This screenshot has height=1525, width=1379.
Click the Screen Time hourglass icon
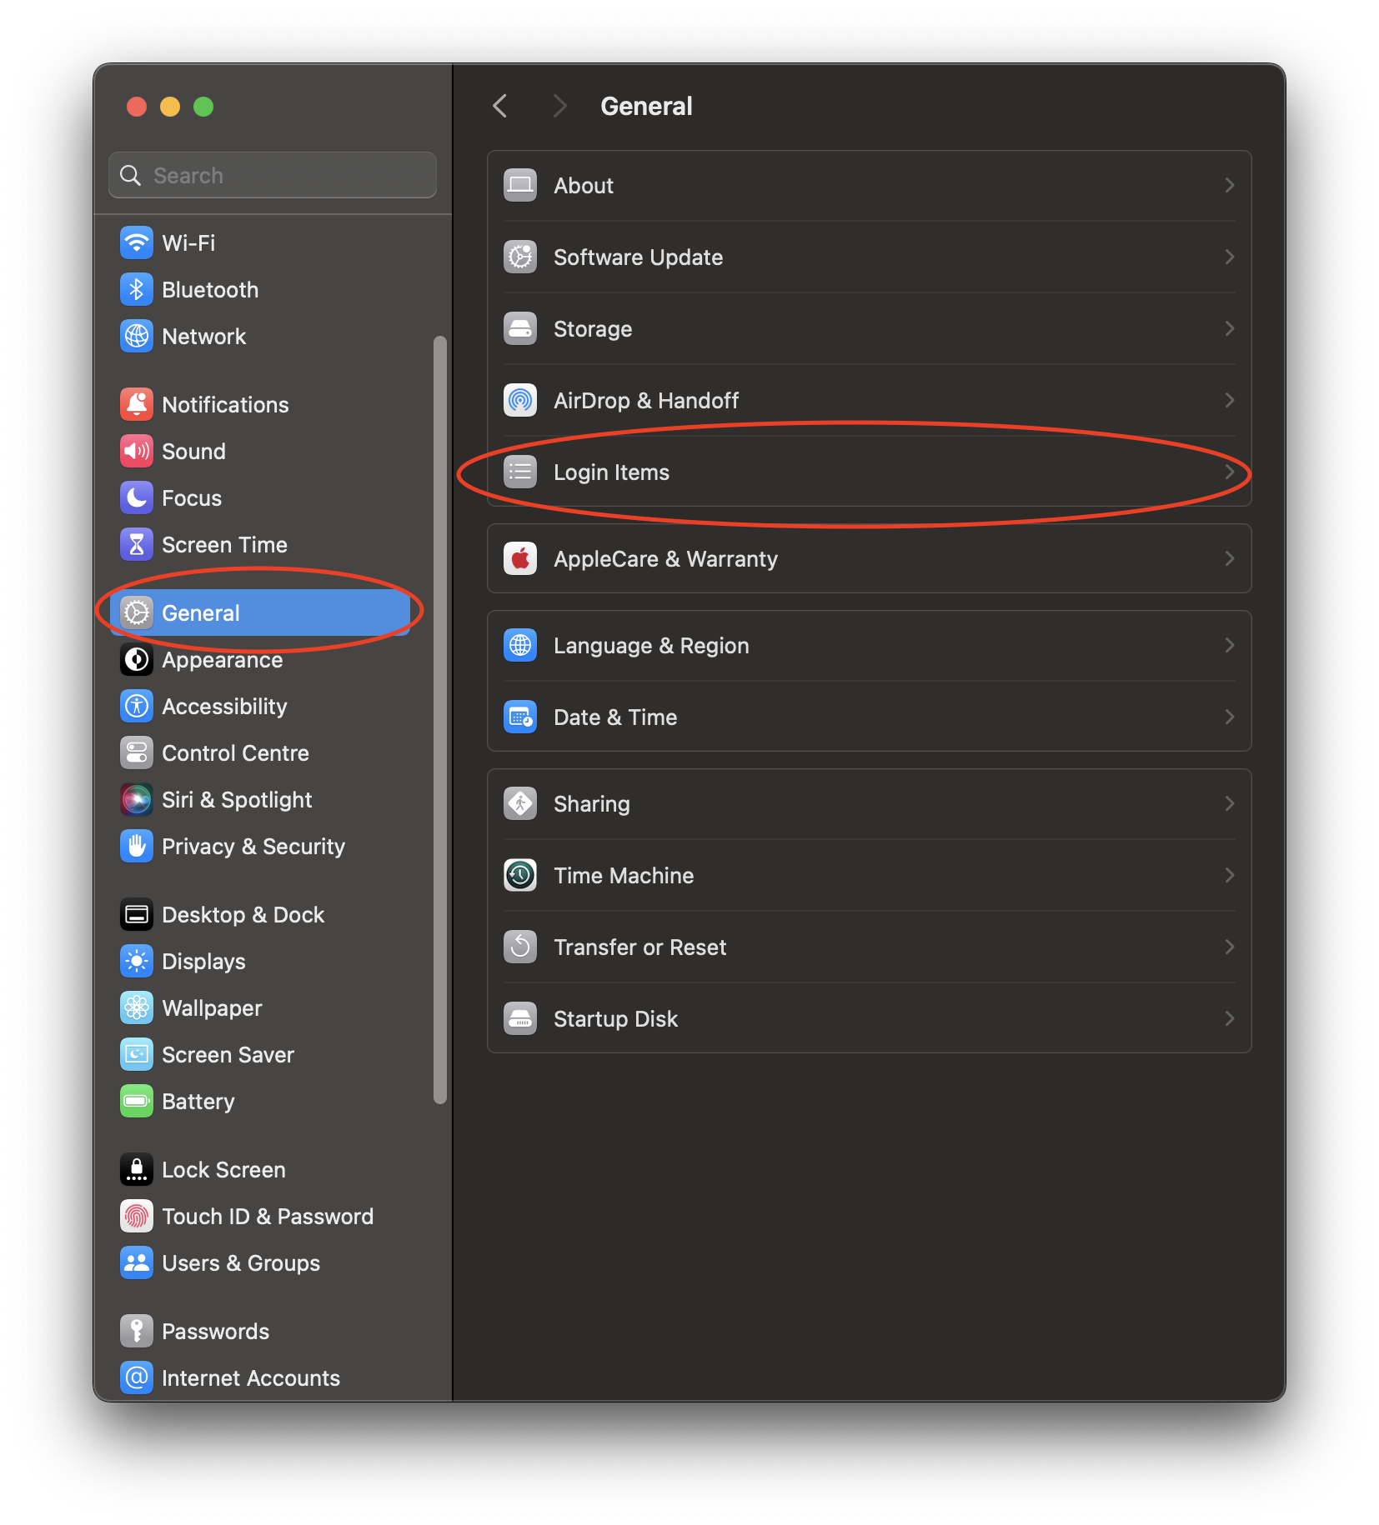(137, 544)
